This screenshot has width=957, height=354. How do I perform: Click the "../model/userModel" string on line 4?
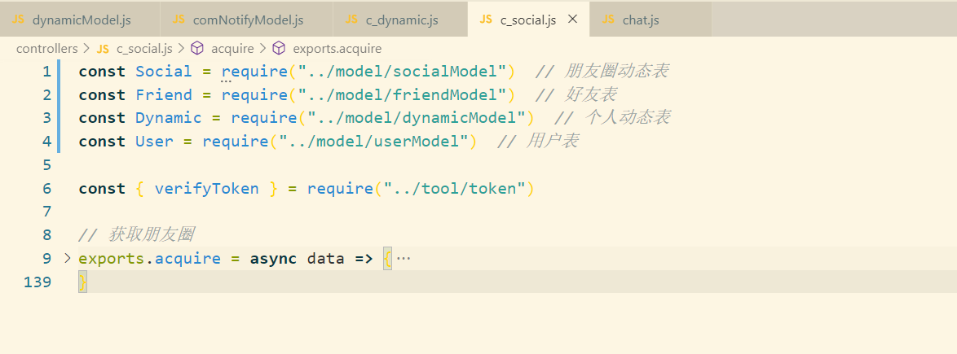click(x=373, y=142)
